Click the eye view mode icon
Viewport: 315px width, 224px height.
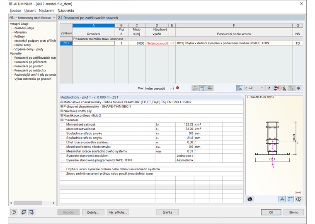298,88
